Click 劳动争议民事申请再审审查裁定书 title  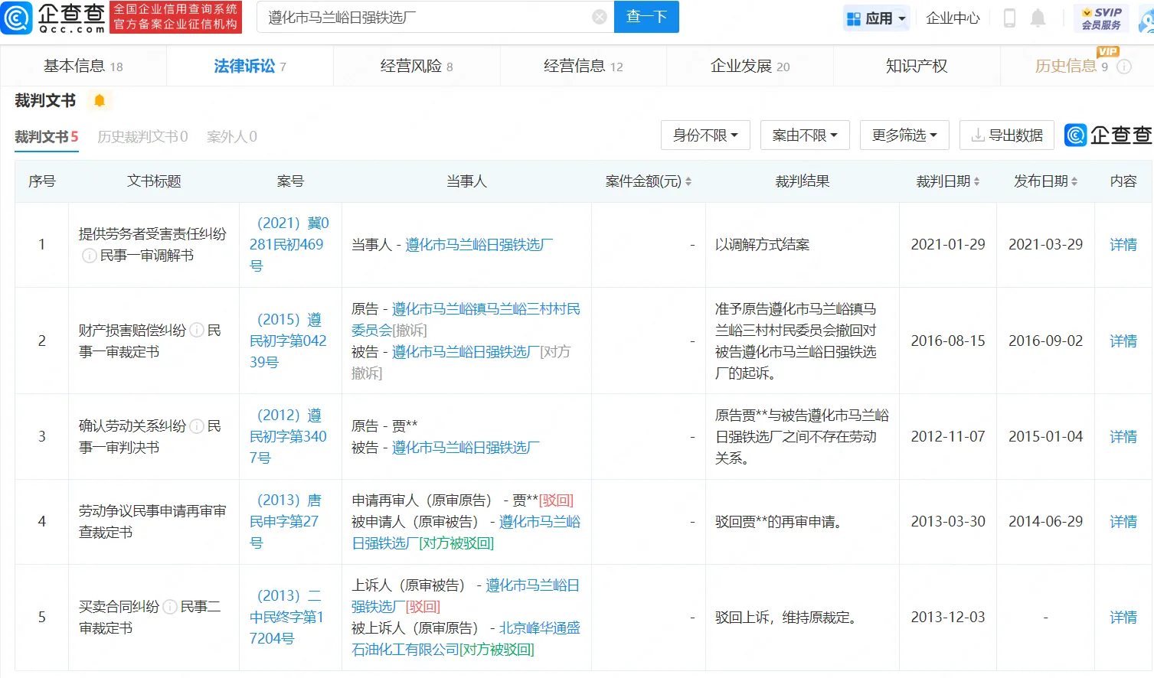[152, 522]
